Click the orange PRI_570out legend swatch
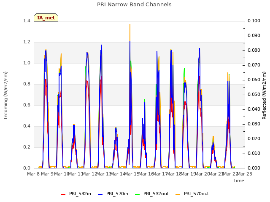The image size is (270, 202). (178, 194)
